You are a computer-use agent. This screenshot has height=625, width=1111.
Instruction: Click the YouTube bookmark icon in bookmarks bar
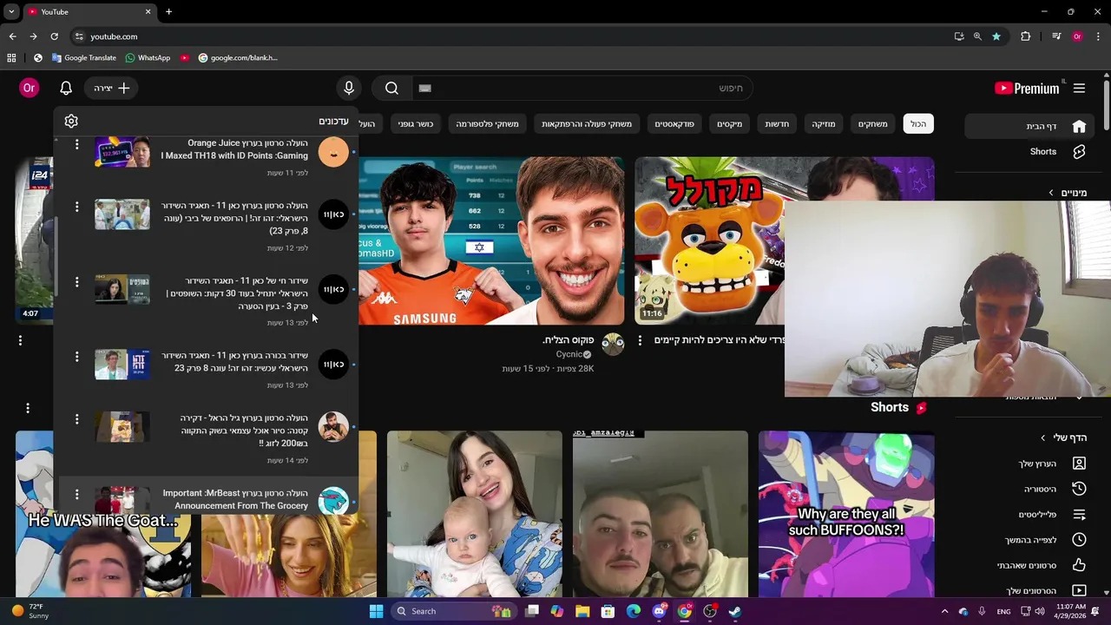pyautogui.click(x=185, y=57)
